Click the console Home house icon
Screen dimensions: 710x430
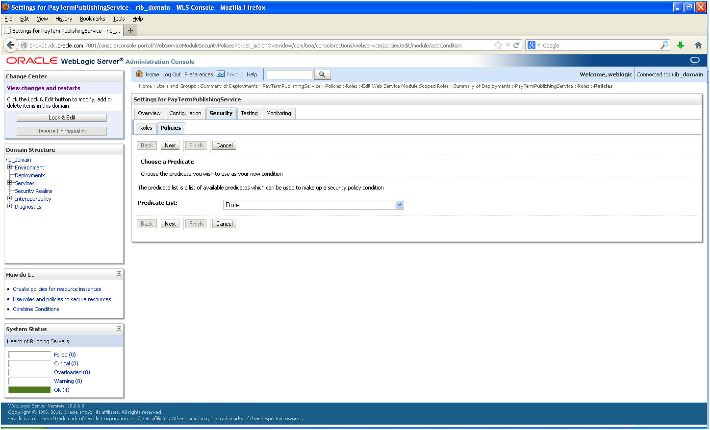click(x=139, y=74)
